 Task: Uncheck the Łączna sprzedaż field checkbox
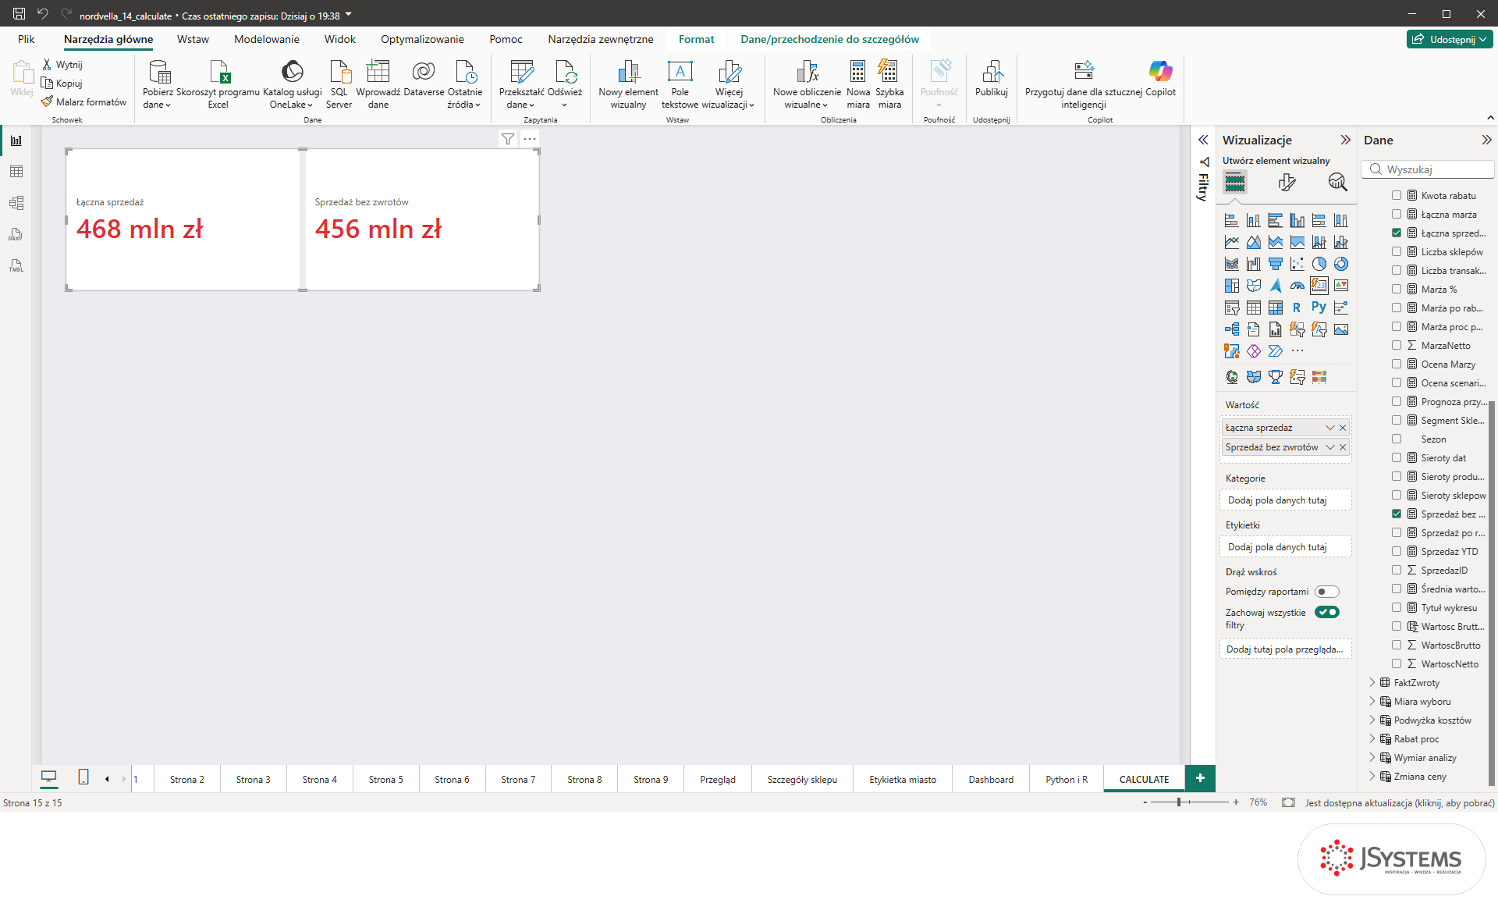(x=1397, y=233)
